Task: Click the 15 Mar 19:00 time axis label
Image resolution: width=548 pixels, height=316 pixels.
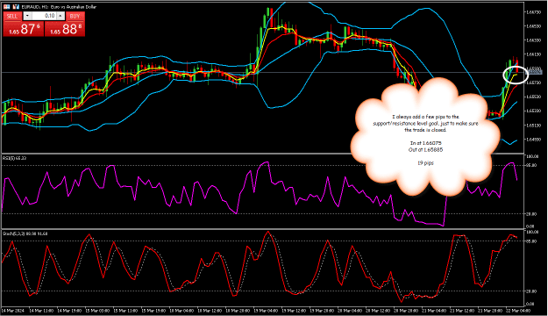Action: pos(153,311)
